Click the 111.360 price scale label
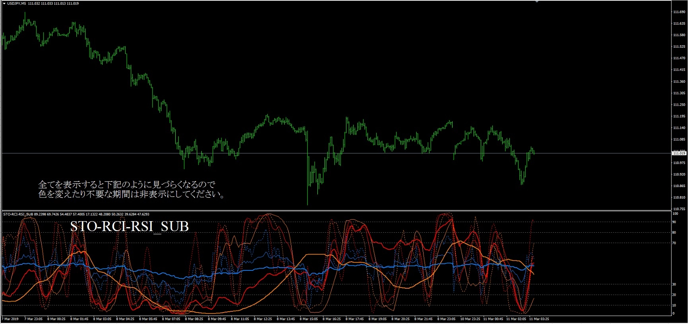 (679, 81)
